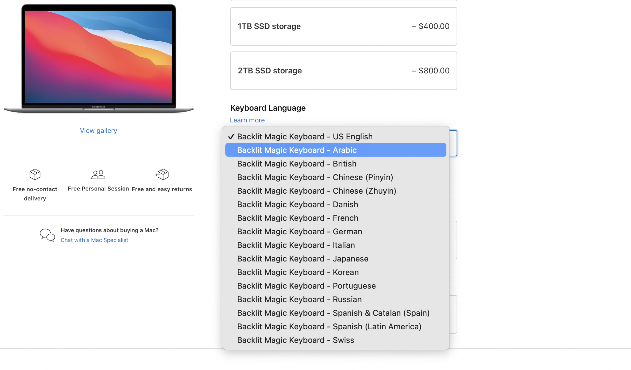The width and height of the screenshot is (631, 370).
Task: Open Chat with a Mac Specialist
Action: tap(94, 240)
